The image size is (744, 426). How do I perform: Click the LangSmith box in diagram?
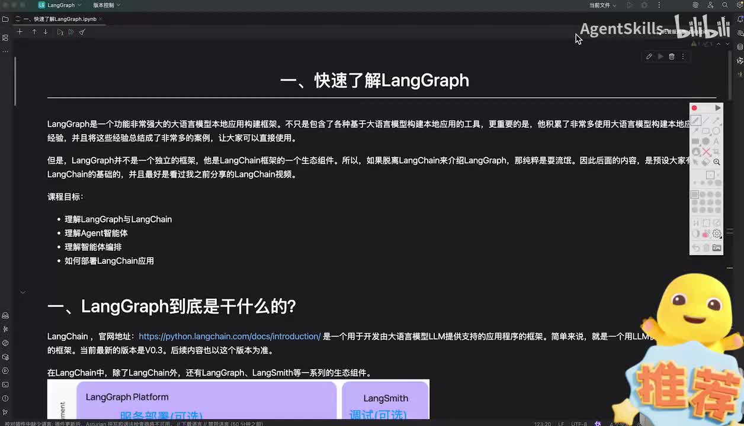tap(386, 401)
